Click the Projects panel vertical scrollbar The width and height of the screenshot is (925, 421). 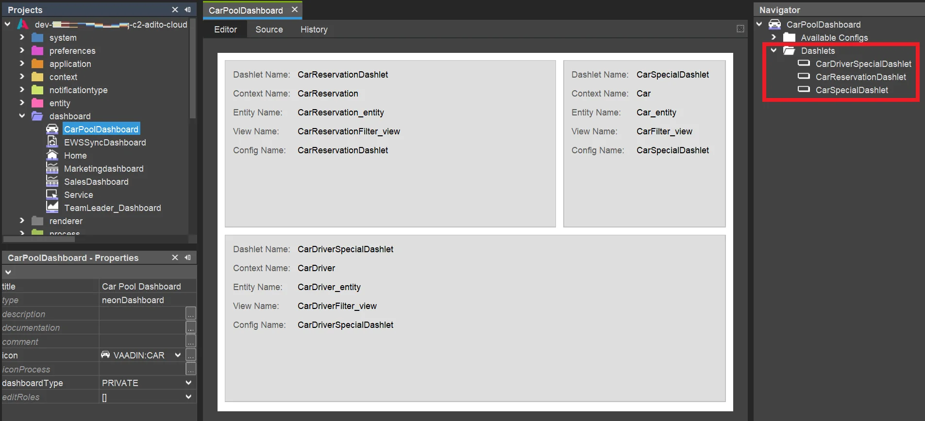[x=193, y=68]
